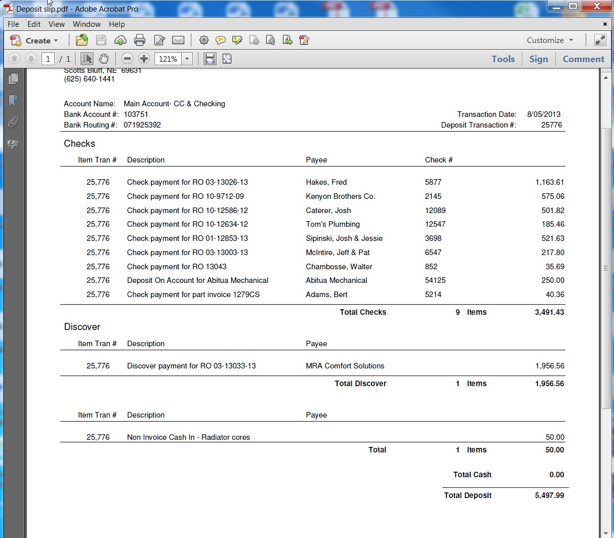Open the Comment pane
Viewport: 614px width, 538px height.
point(584,59)
